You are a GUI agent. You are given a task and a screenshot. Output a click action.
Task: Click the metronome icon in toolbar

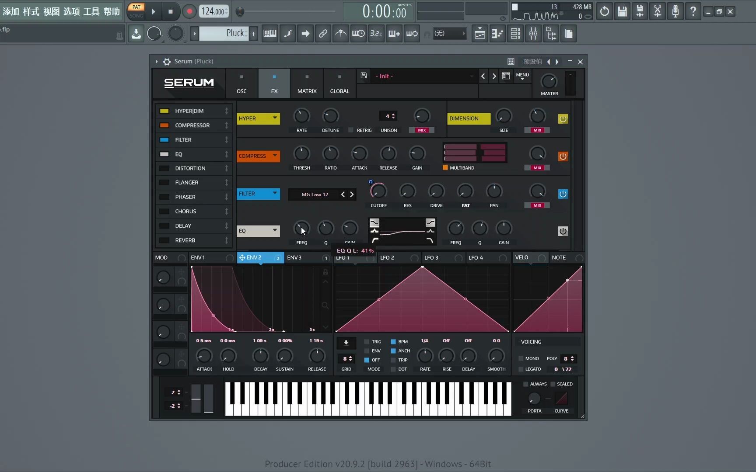pyautogui.click(x=340, y=34)
